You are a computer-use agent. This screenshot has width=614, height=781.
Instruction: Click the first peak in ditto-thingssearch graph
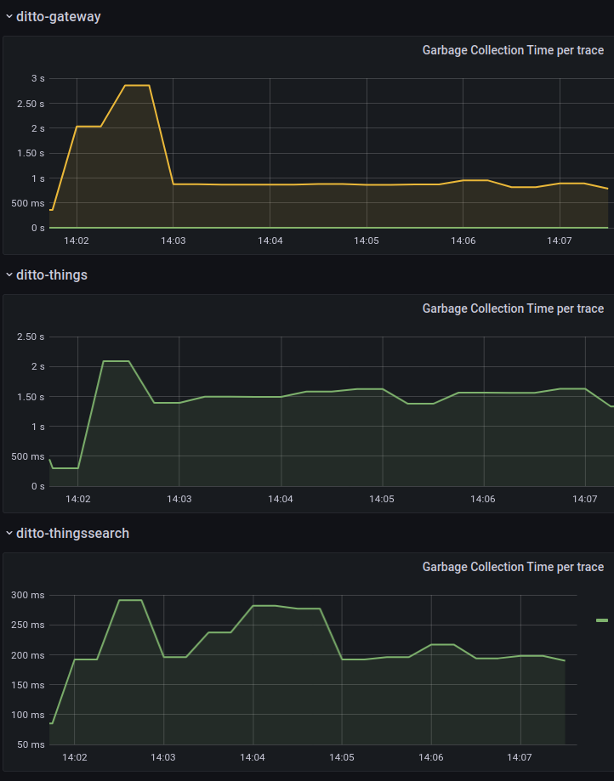click(129, 601)
